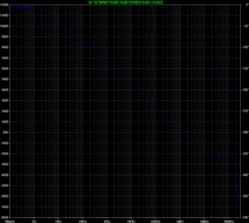Click the 70dB magnitude axis label
Viewport: 249px width, 223px height.
click(x=5, y=58)
